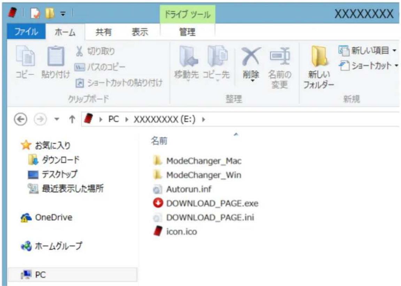
Task: Select PC in the navigation pane
Action: (x=72, y=275)
